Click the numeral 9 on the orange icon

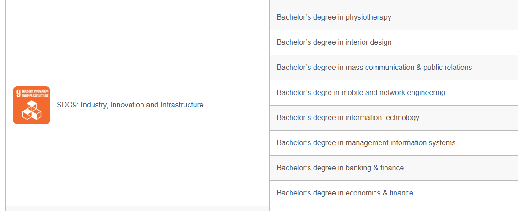click(18, 94)
